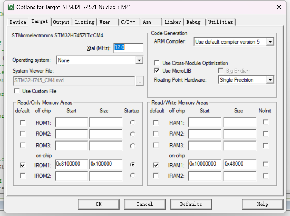This screenshot has height=216, width=290.
Task: Open the Utilities tab
Action: coord(221,22)
